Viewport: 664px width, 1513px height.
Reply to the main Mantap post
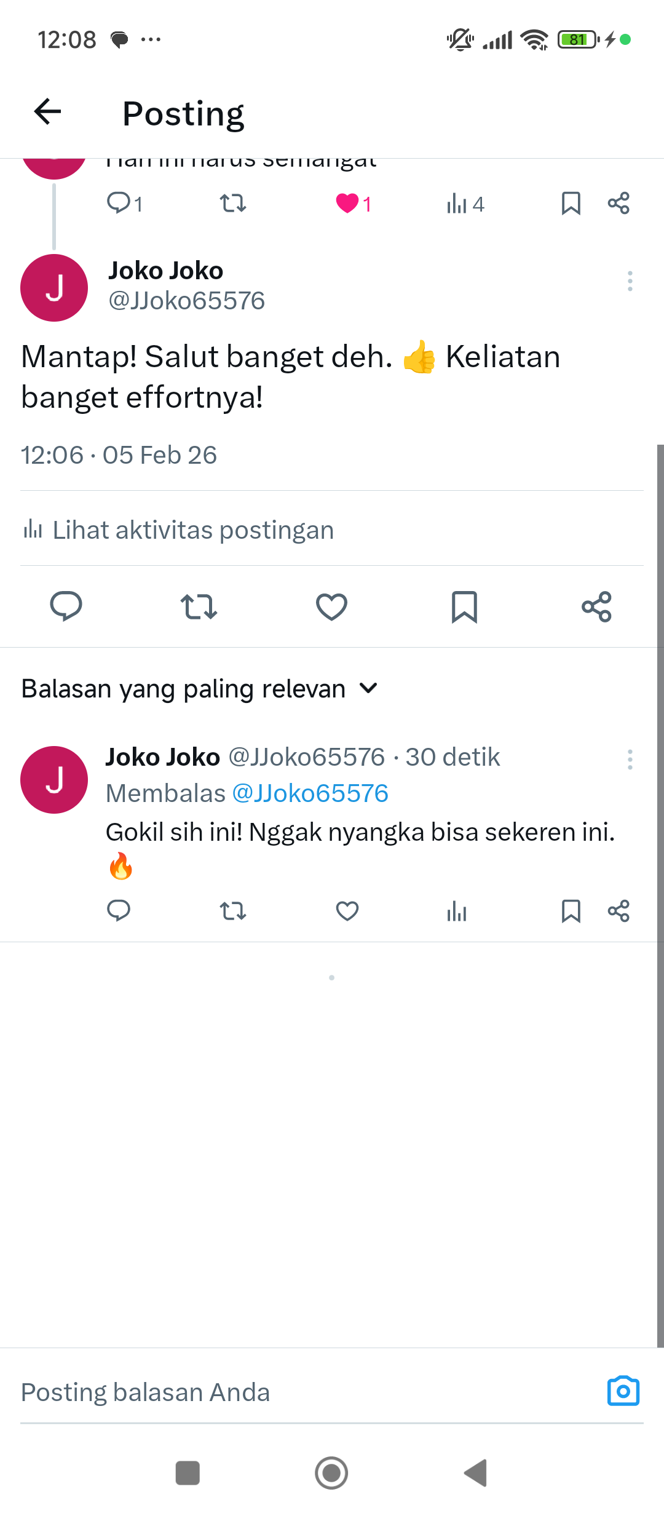coord(66,606)
